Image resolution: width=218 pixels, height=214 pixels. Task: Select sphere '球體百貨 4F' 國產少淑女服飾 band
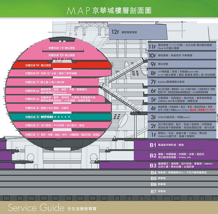tap(59, 108)
